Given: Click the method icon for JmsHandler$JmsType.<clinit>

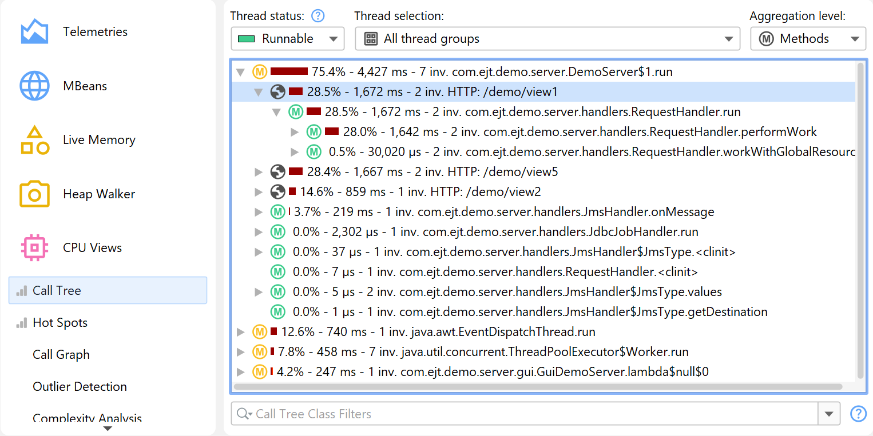Looking at the screenshot, I should pyautogui.click(x=278, y=252).
